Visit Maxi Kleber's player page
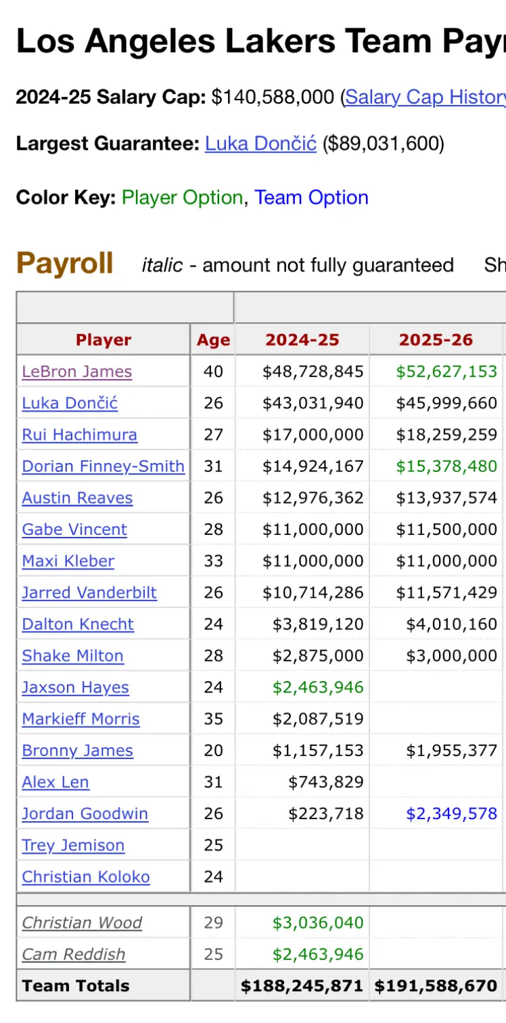Image resolution: width=506 pixels, height=1023 pixels. 68,561
